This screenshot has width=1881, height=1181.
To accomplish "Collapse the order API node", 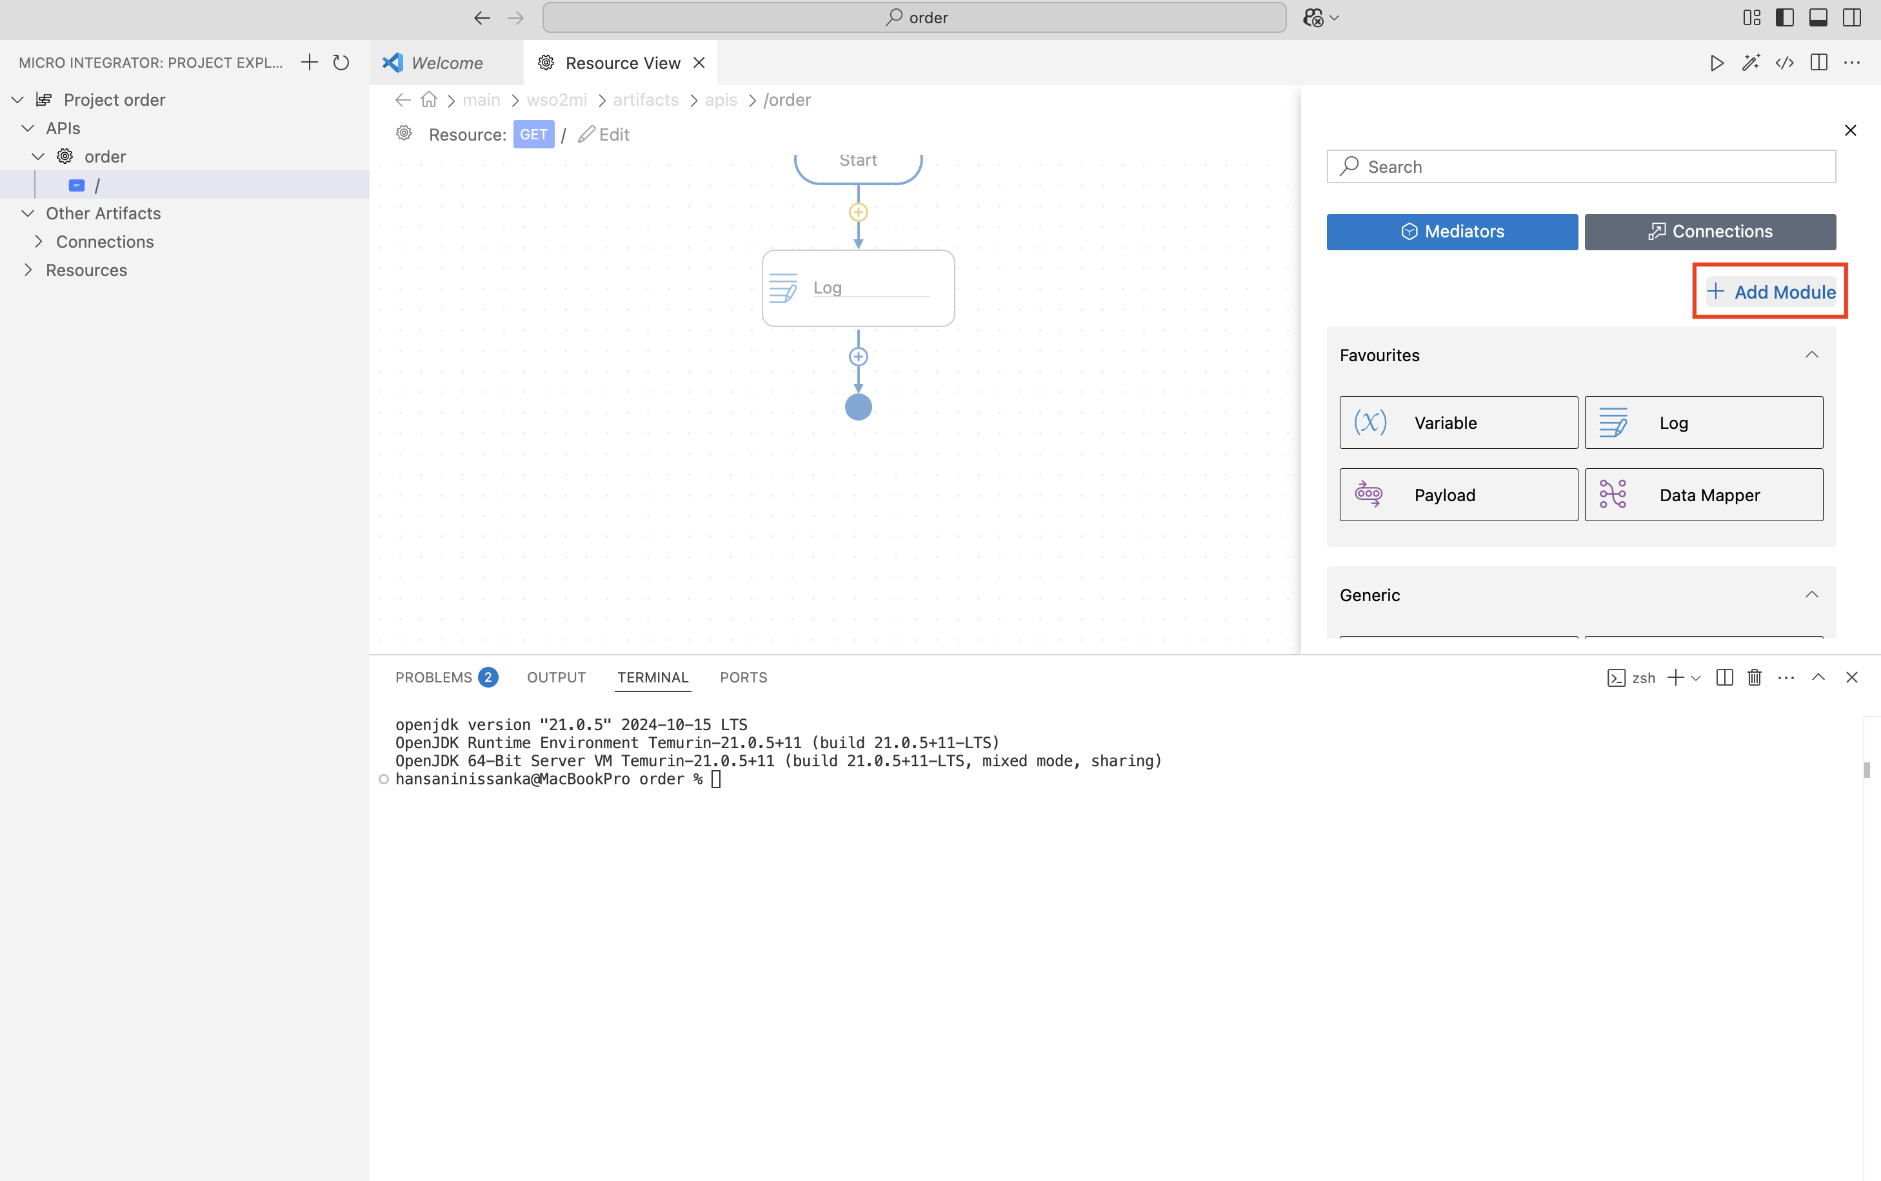I will [37, 157].
